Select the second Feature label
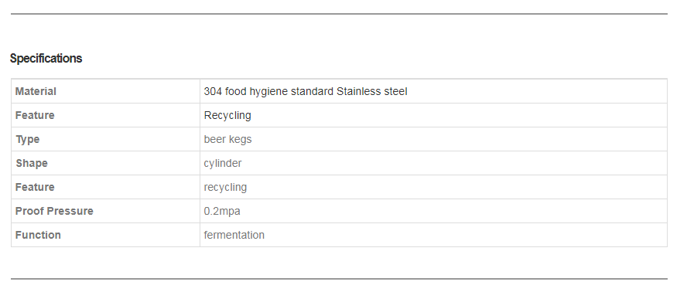Viewport: 687px width, 292px height. [x=35, y=188]
